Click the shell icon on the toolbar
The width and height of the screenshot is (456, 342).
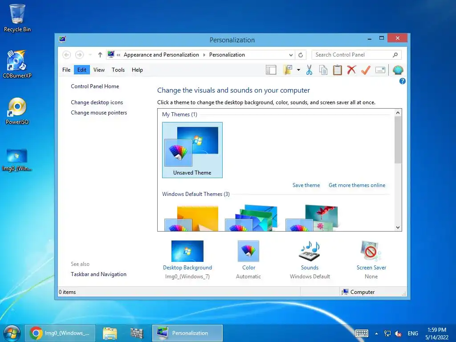[x=398, y=70]
